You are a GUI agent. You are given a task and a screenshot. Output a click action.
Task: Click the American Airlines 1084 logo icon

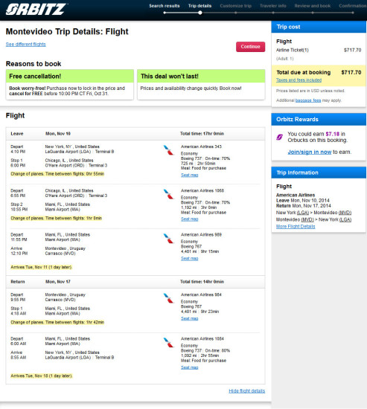coord(168,343)
